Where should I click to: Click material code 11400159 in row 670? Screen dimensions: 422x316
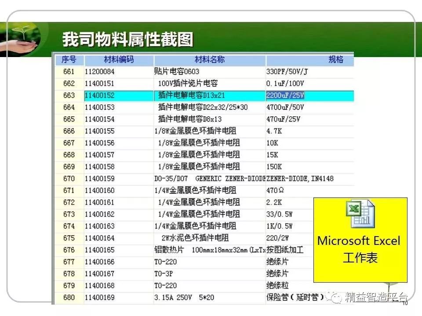coord(99,179)
